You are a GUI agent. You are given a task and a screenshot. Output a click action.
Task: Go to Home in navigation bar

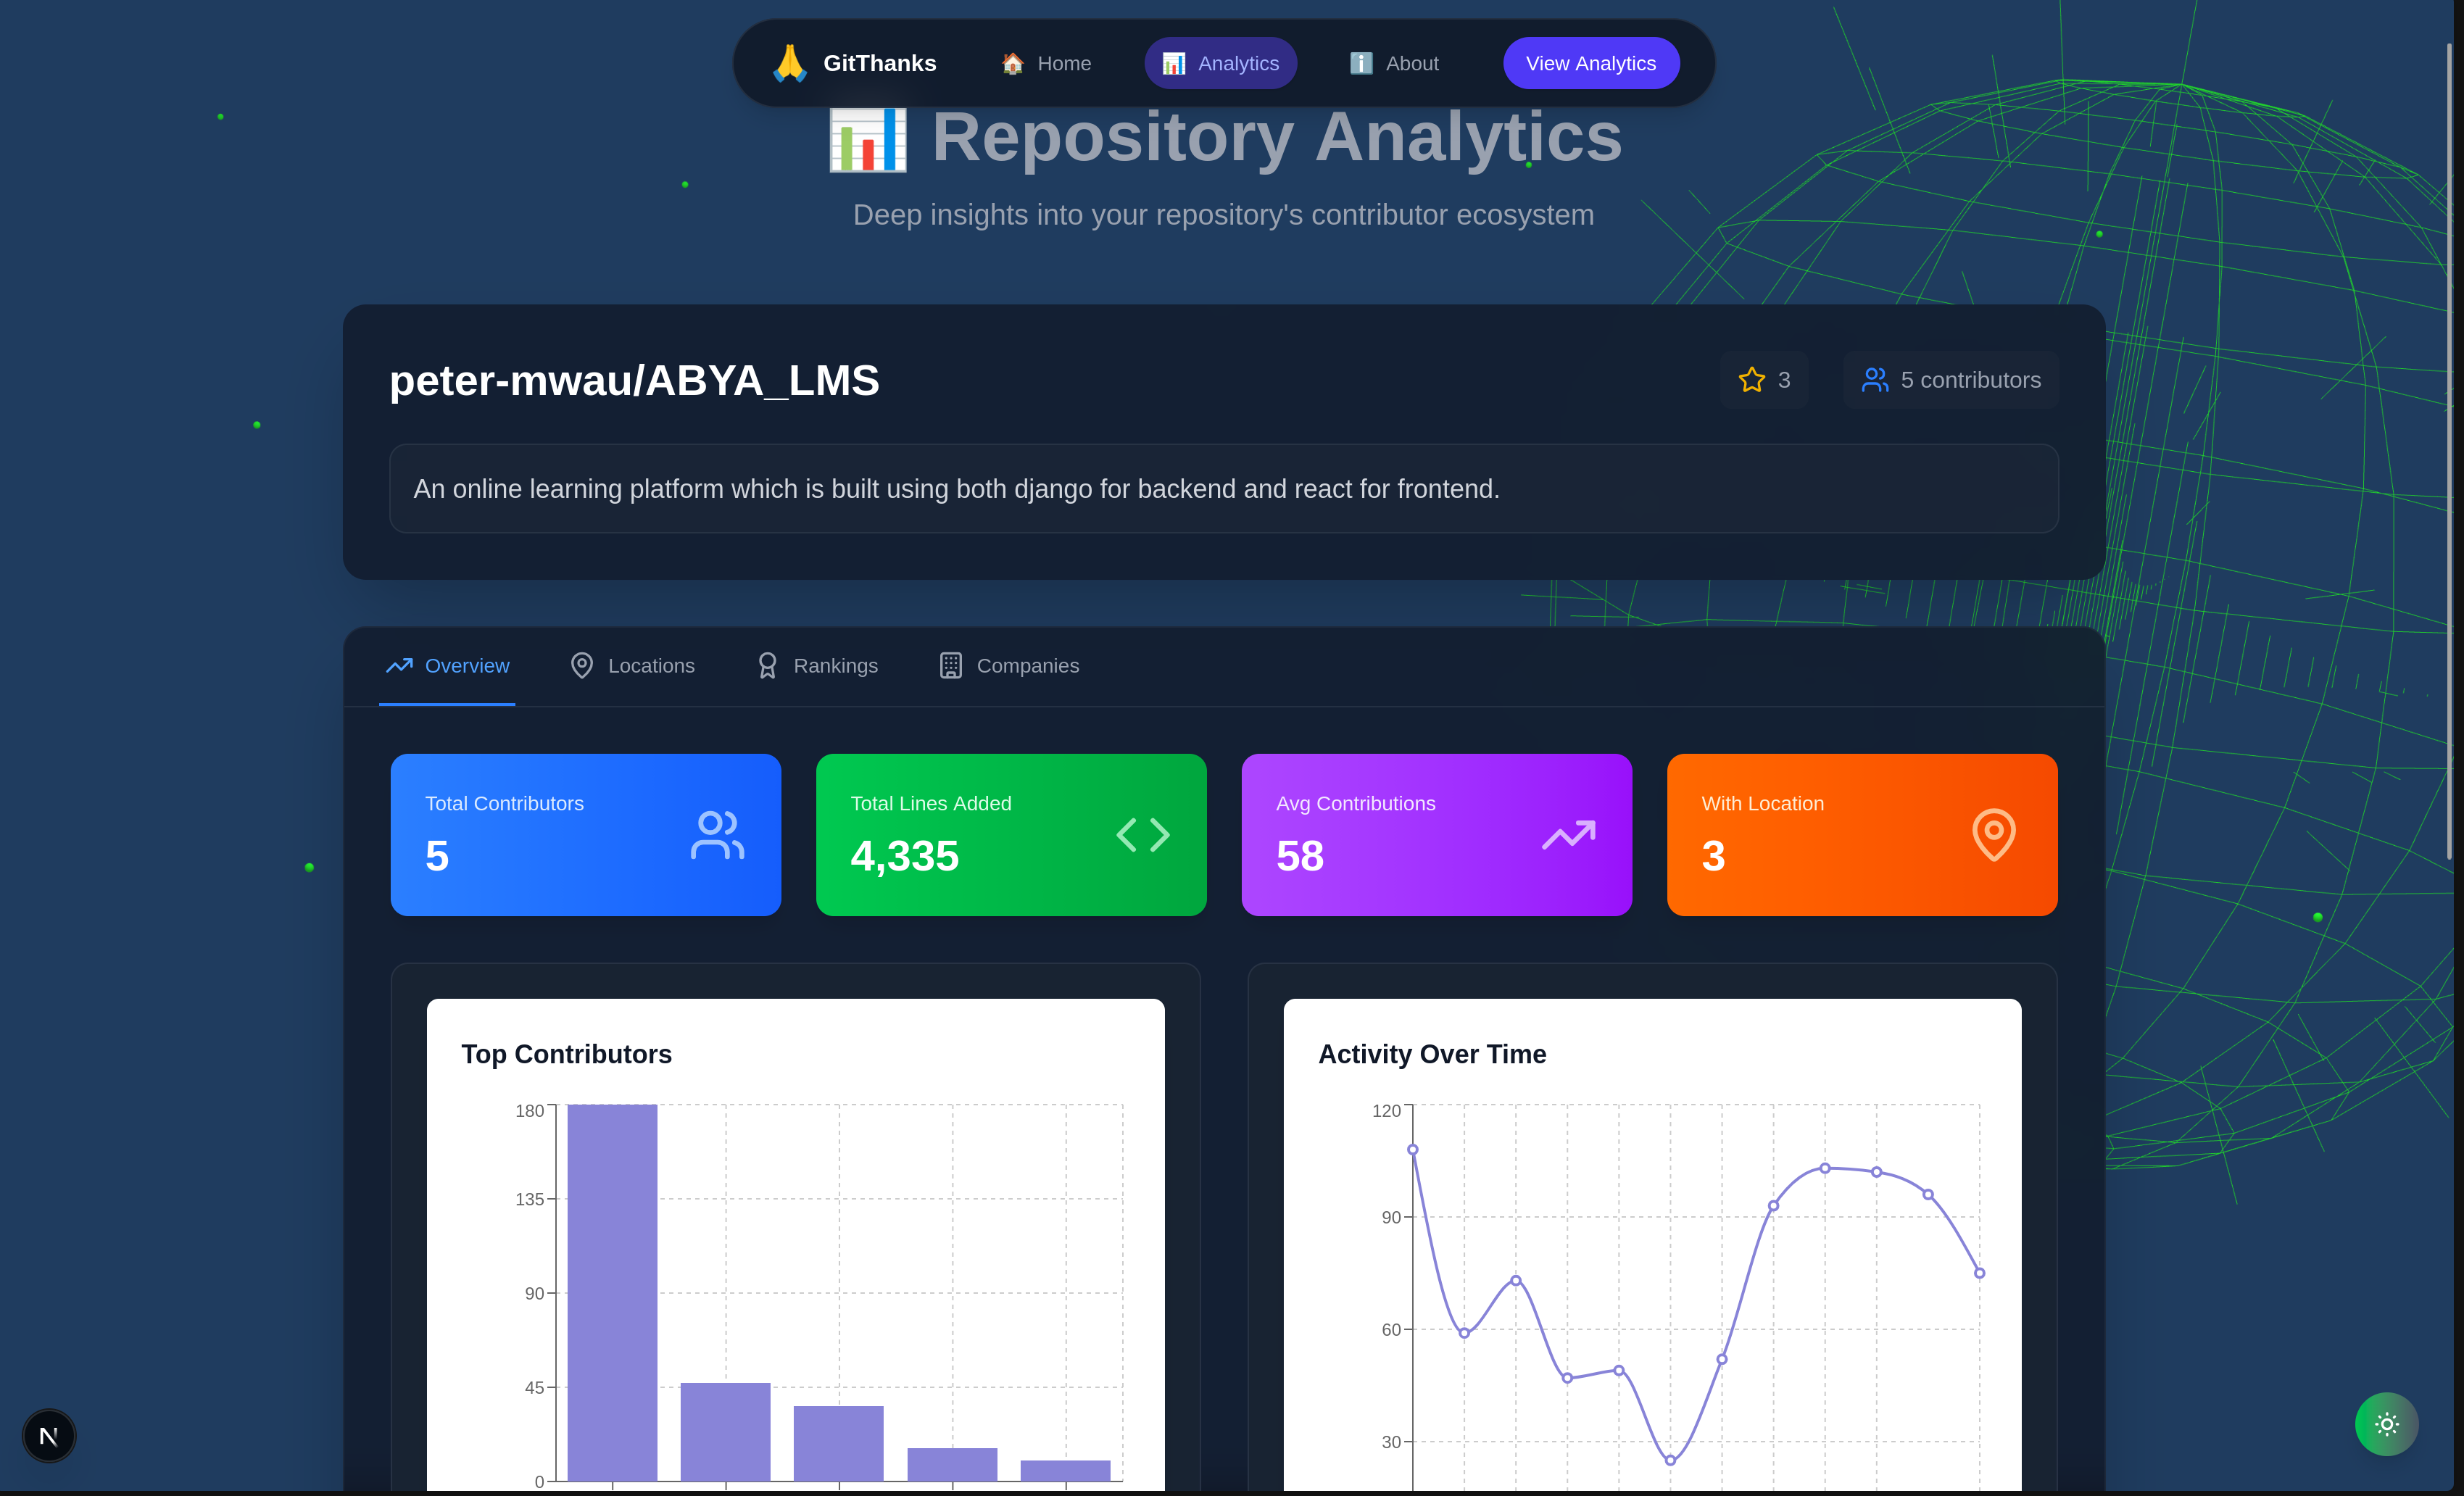point(1046,63)
